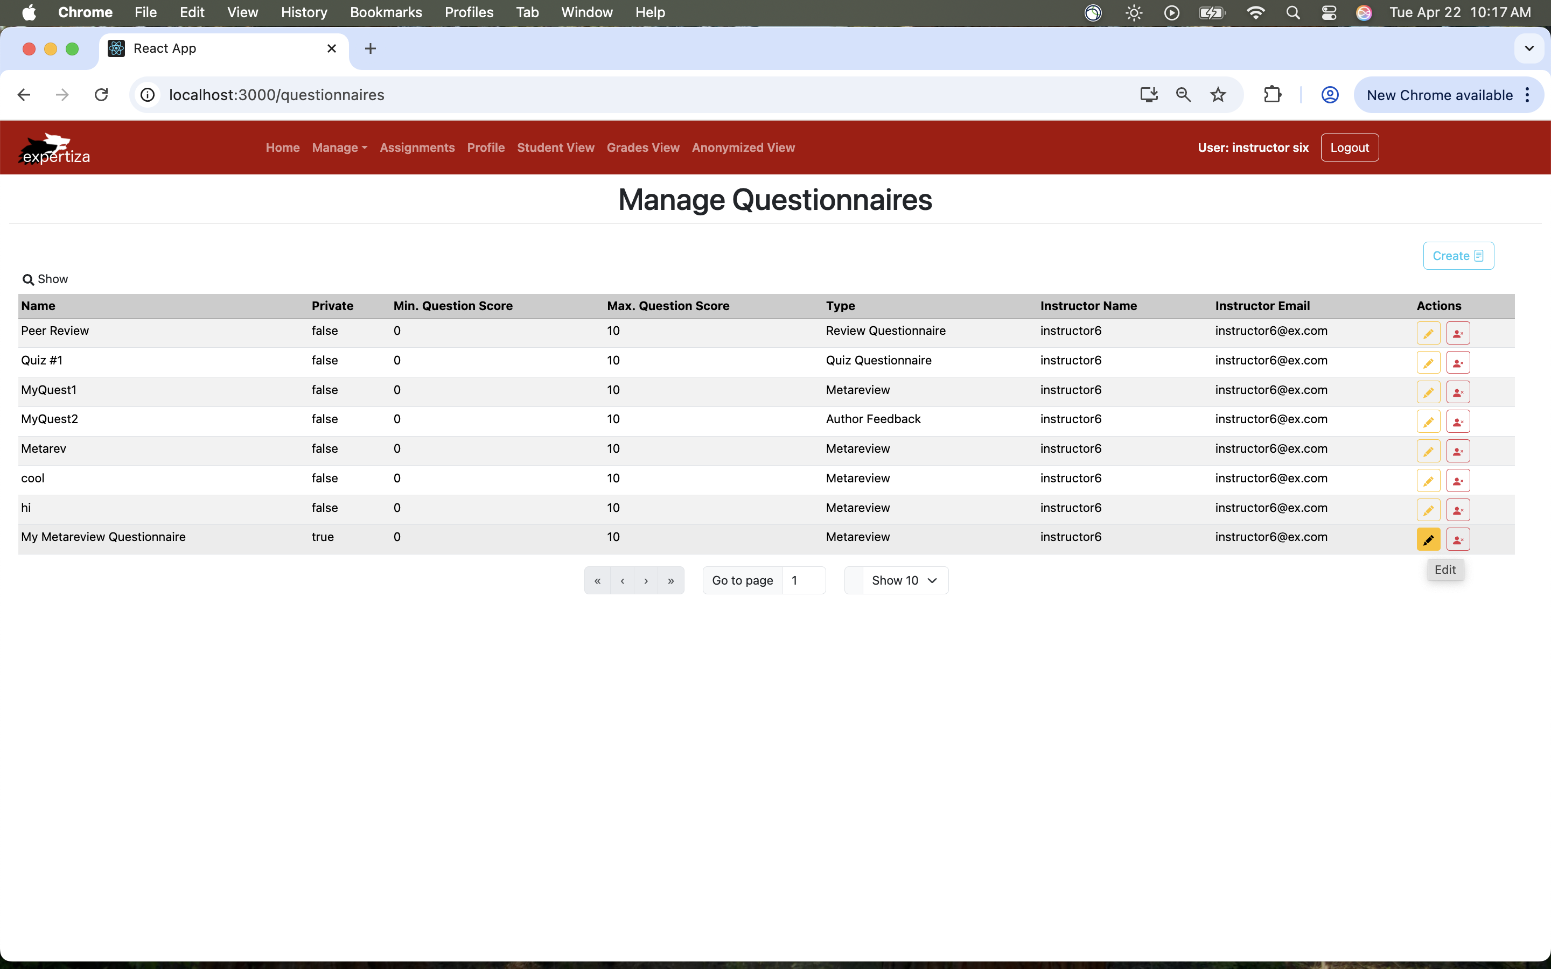Open the Bookmarks menu in macOS menu bar
1551x969 pixels.
coord(385,12)
